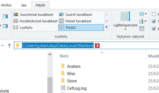Uncheck the bottom checked checkbox in ribbon

[154, 29]
